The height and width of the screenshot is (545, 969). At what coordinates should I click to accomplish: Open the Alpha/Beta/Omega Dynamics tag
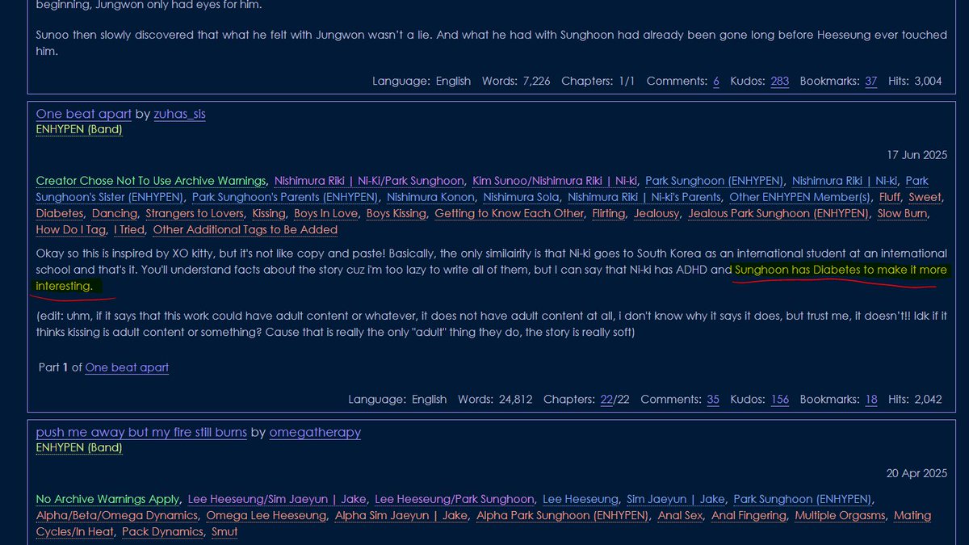pos(117,515)
